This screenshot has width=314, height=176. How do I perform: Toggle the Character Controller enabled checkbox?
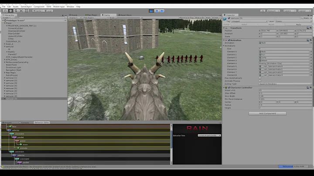(229, 88)
